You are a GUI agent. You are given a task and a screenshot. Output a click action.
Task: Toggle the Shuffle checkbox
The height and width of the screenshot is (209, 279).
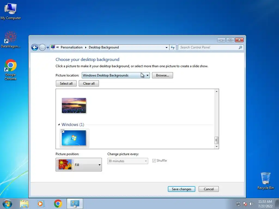click(x=154, y=161)
